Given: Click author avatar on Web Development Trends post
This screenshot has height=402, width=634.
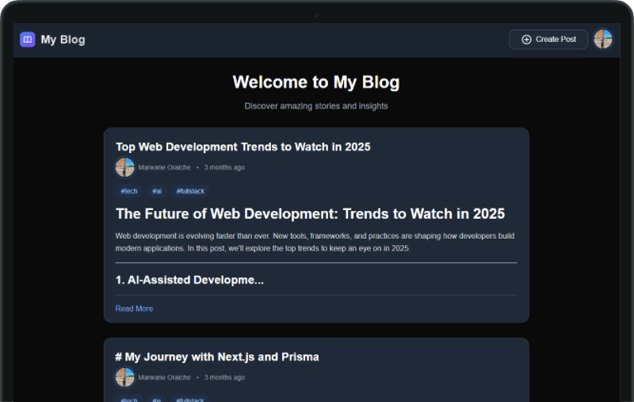Looking at the screenshot, I should pyautogui.click(x=124, y=167).
